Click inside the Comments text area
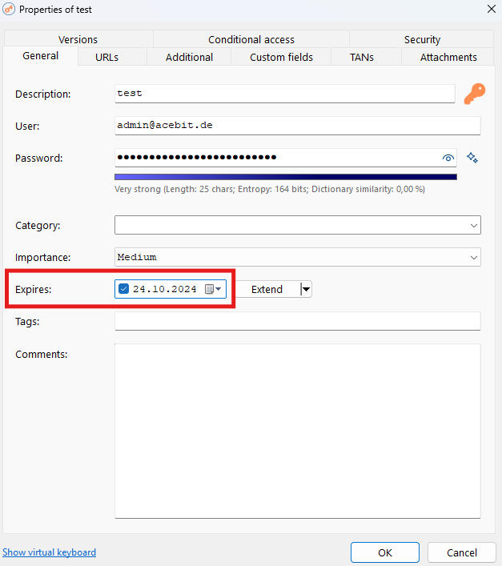 click(x=297, y=431)
